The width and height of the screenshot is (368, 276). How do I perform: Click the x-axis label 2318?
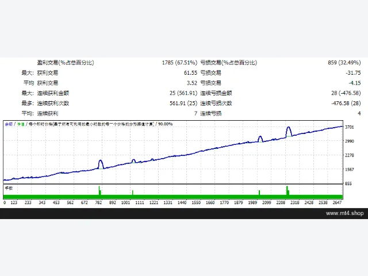point(295,202)
